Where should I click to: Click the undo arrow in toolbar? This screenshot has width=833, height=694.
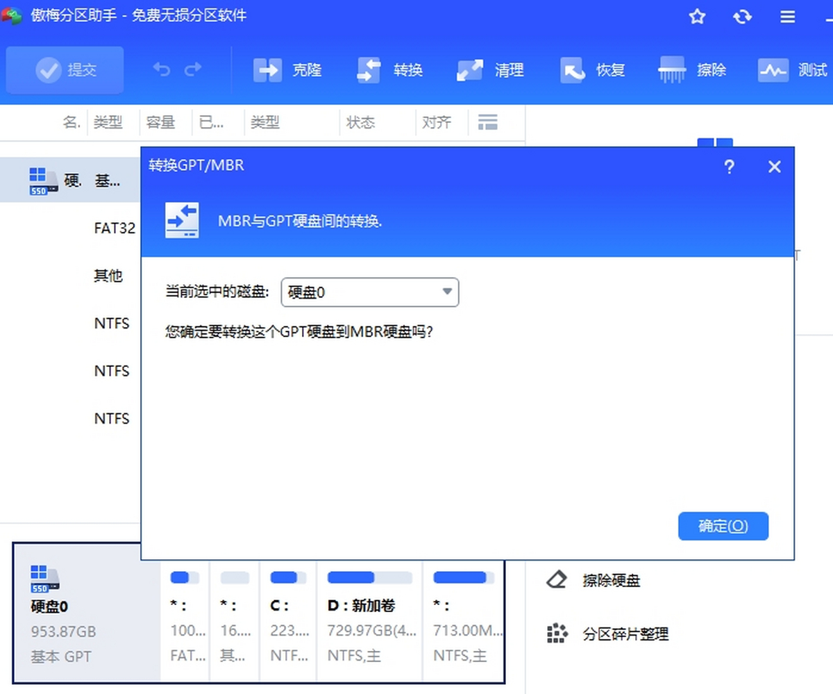tap(161, 69)
